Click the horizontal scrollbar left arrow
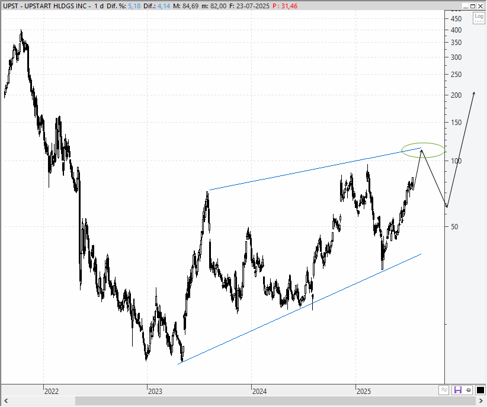Viewport: 487px width, 407px height. (5, 401)
